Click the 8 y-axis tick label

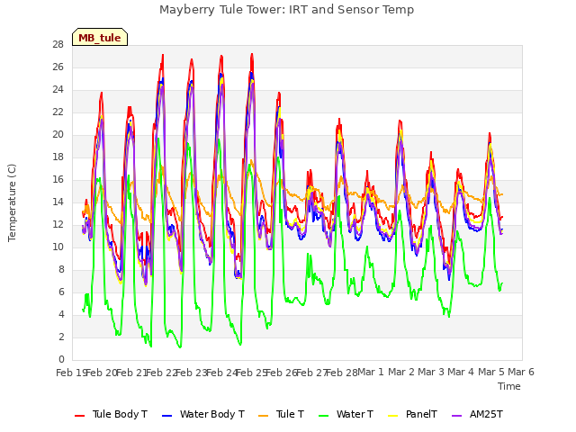pyautogui.click(x=61, y=269)
